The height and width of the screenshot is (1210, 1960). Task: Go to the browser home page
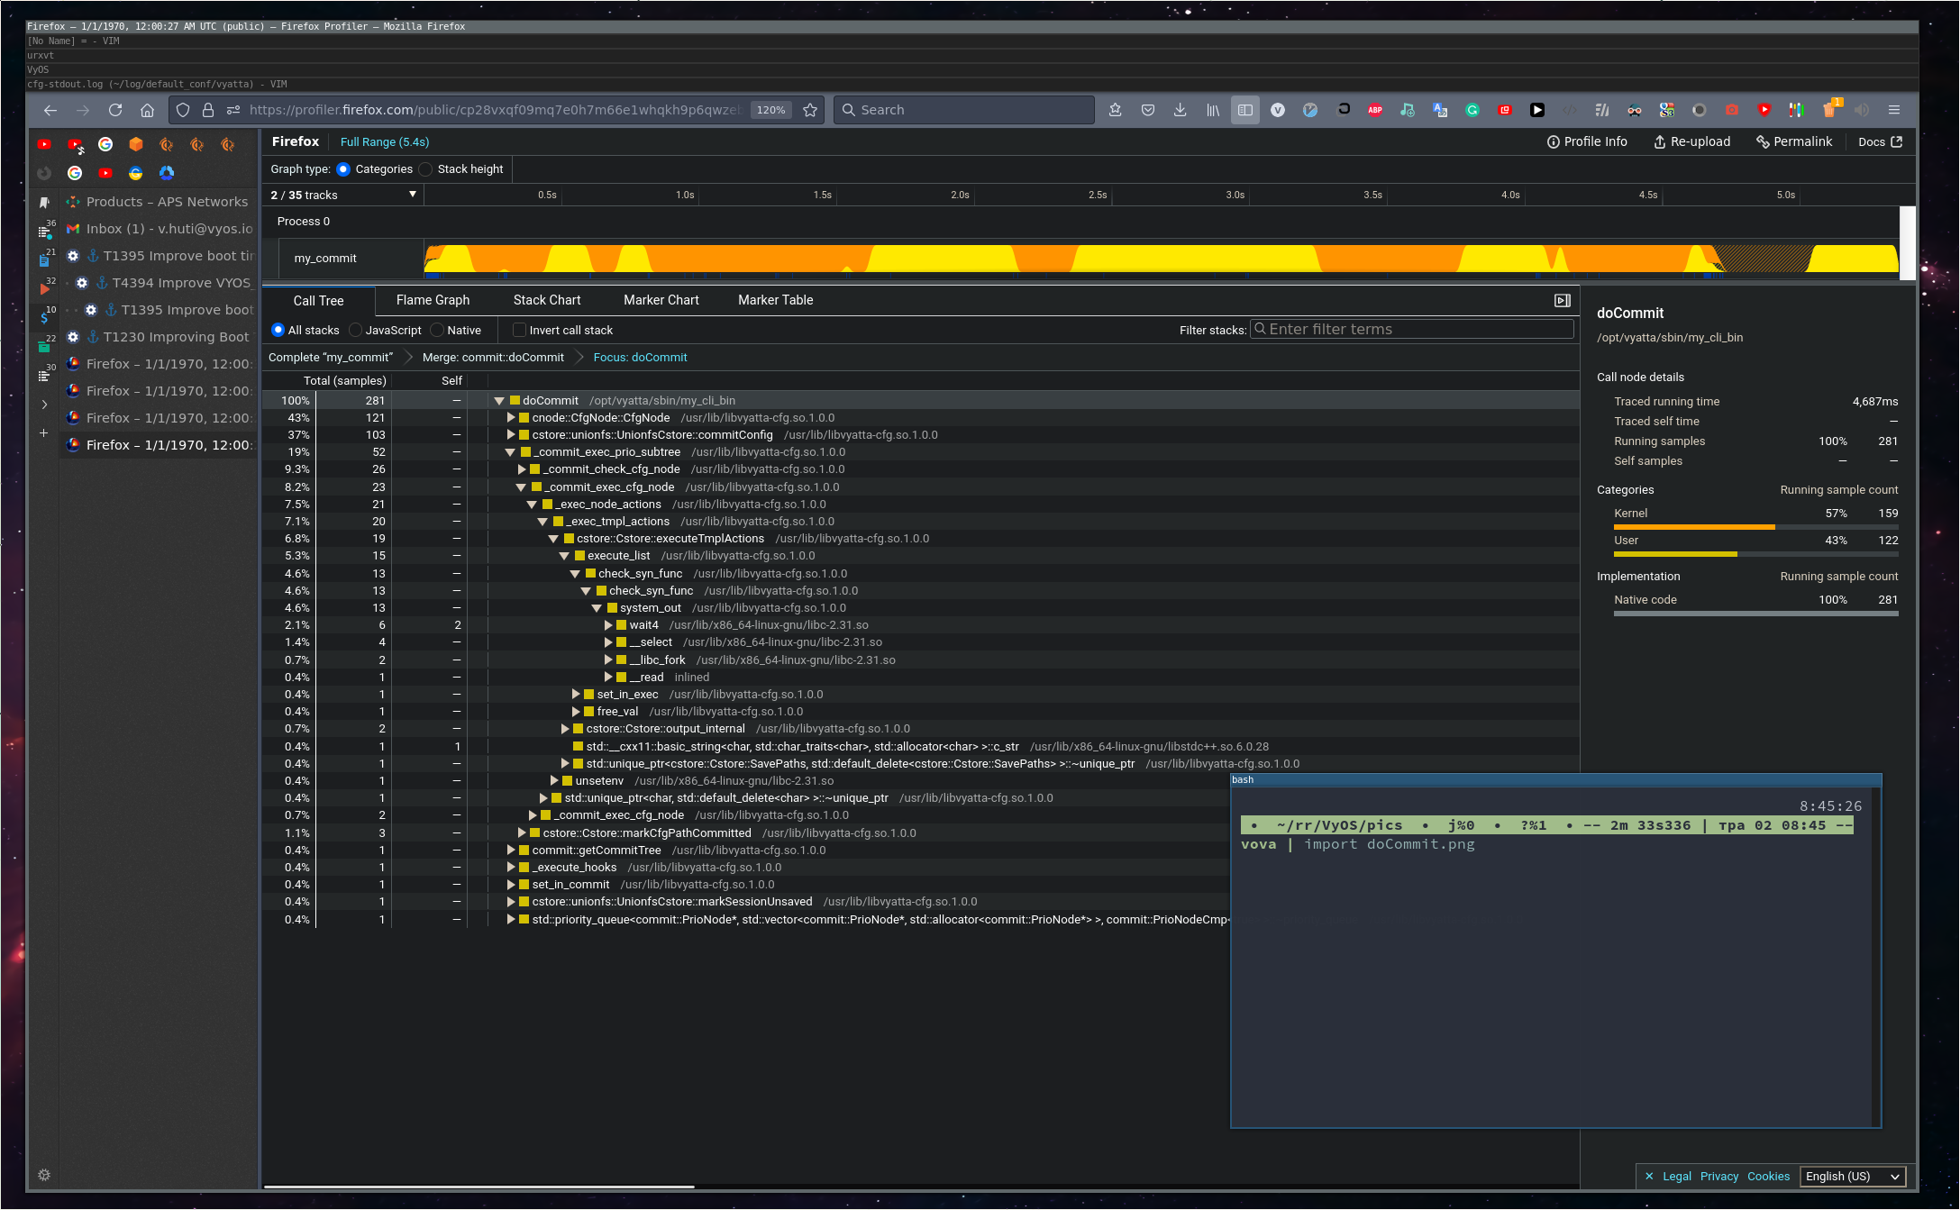147,110
